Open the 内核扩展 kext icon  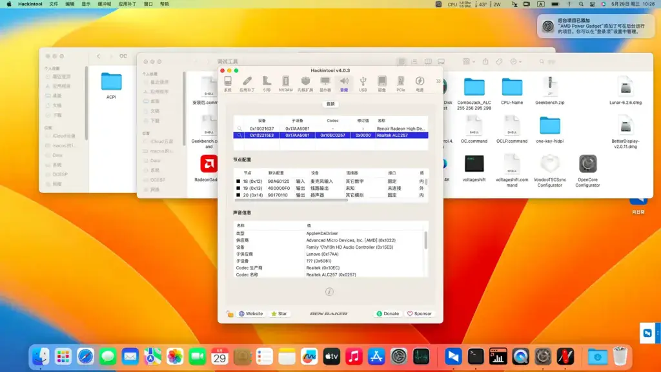tap(305, 83)
